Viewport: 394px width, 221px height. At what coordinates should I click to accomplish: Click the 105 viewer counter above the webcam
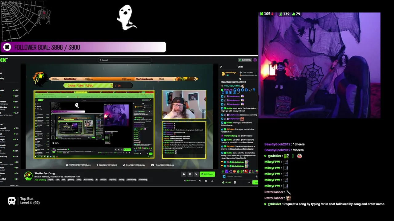(x=267, y=14)
